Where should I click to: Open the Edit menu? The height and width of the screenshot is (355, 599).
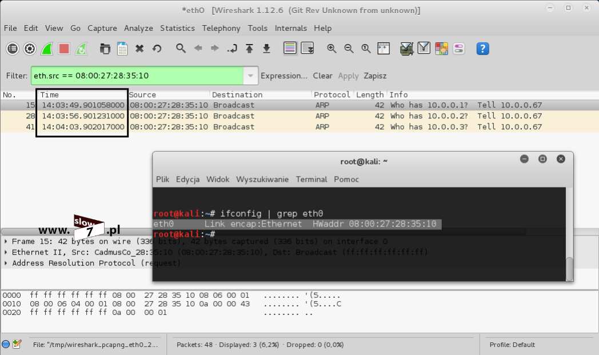[31, 28]
